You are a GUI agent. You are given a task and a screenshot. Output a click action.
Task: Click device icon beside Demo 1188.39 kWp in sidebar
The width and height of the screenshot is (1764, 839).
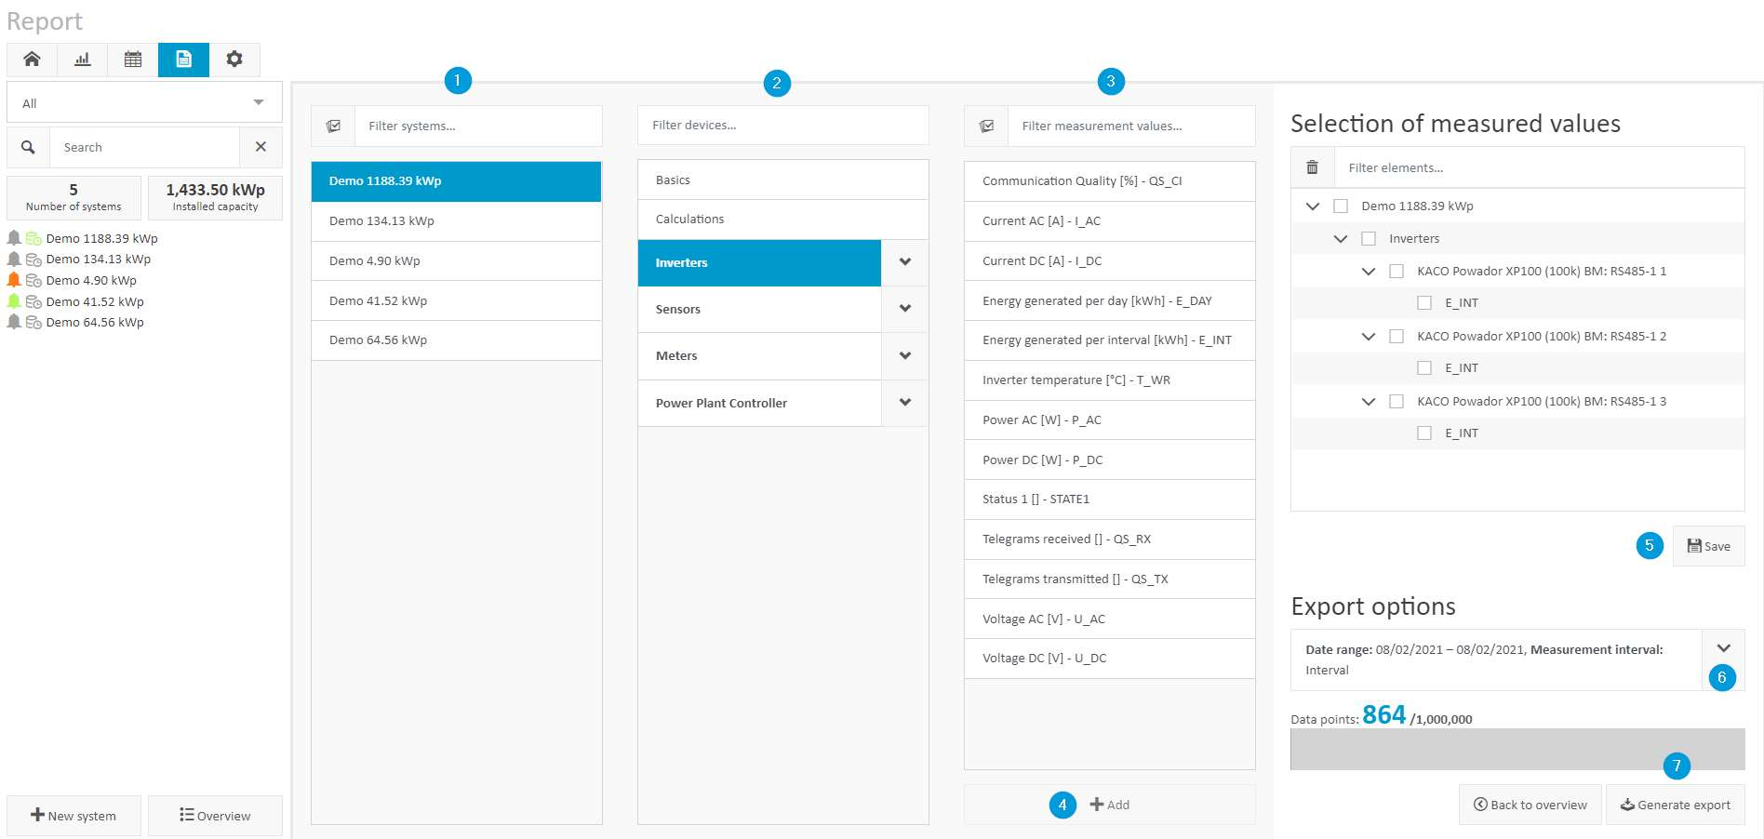[33, 238]
